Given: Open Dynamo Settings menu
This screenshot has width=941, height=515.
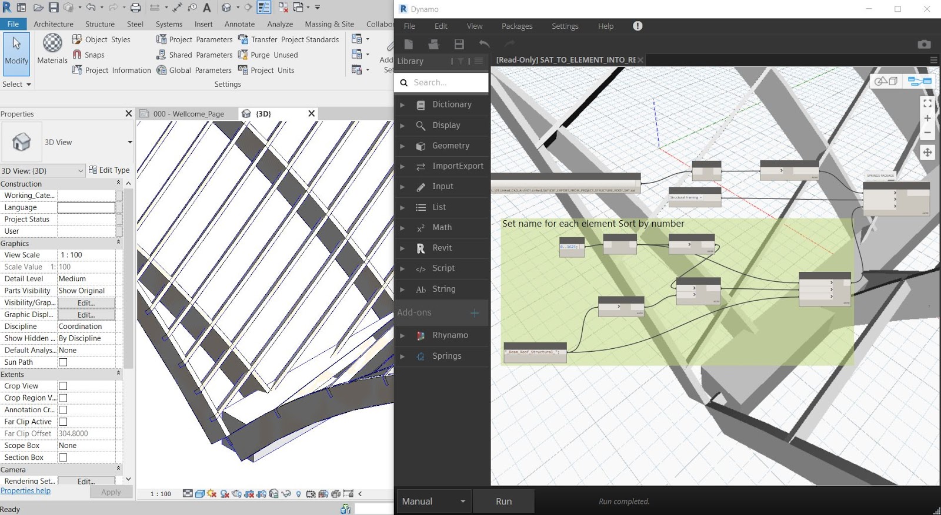Looking at the screenshot, I should pos(565,26).
